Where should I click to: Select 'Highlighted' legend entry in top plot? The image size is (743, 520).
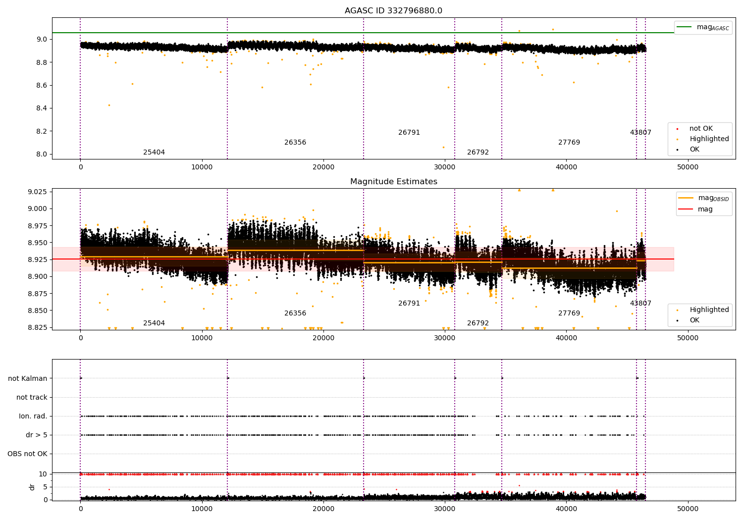coord(709,139)
